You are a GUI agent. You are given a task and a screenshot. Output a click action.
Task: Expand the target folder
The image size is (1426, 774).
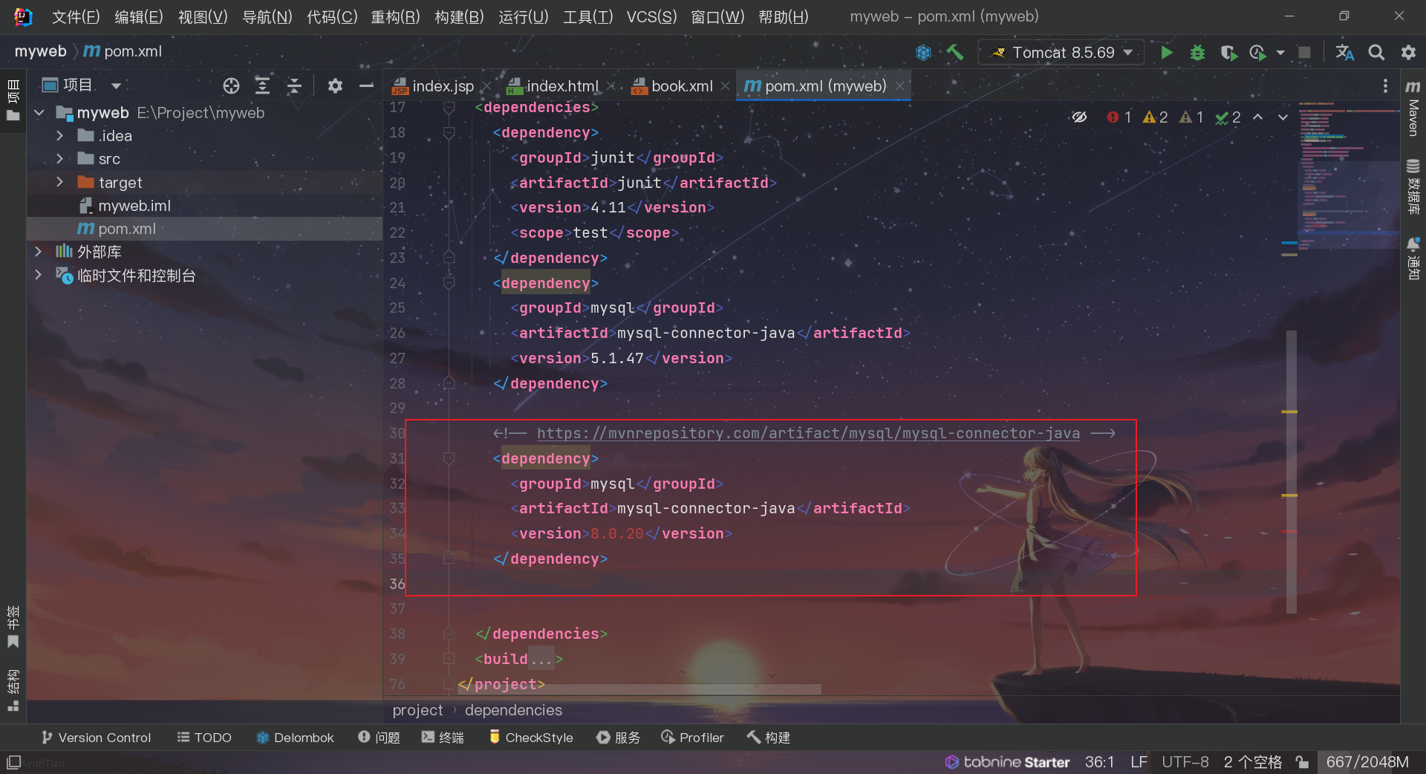point(60,182)
